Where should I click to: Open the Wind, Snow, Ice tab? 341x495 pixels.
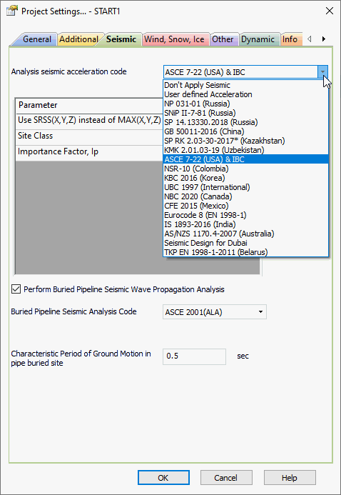pyautogui.click(x=174, y=39)
